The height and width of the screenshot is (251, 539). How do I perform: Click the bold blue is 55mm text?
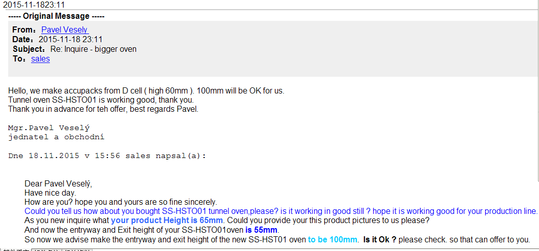261,230
